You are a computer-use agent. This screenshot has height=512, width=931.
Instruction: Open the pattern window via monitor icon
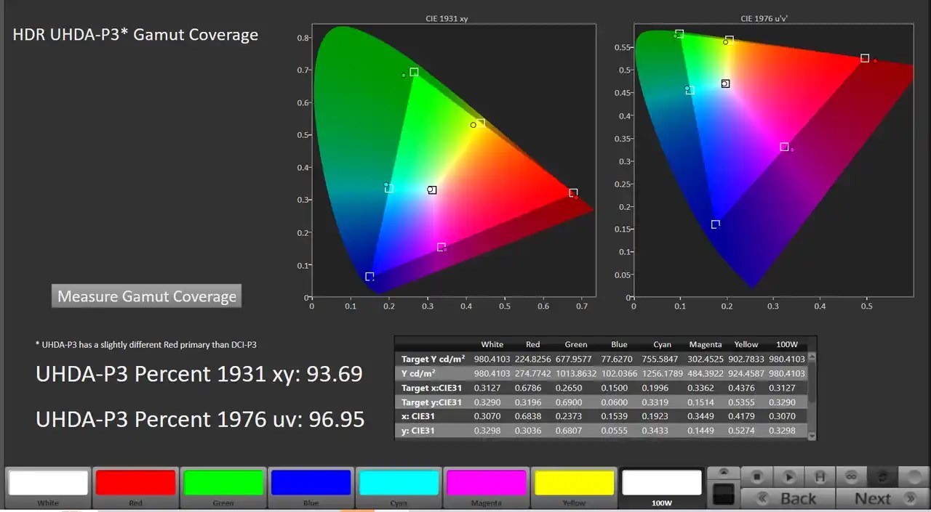[723, 494]
